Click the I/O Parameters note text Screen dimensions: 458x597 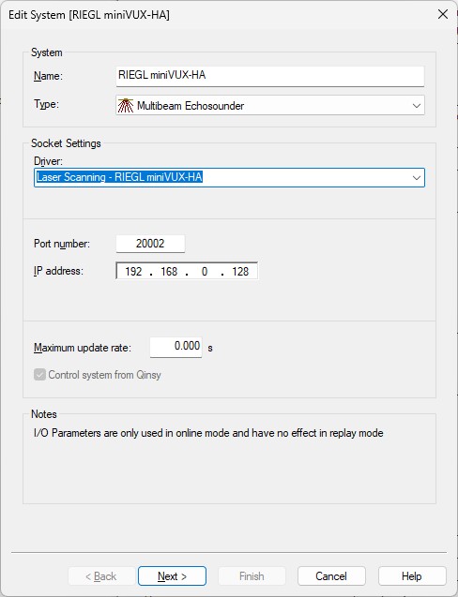[208, 433]
